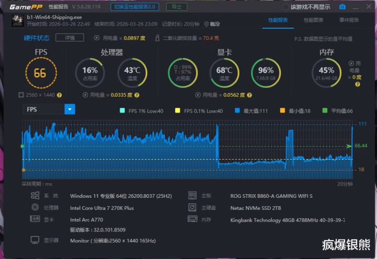Click the help icon next to processor power 0.0335 度
Screen dimensions: 377x259
[137, 95]
